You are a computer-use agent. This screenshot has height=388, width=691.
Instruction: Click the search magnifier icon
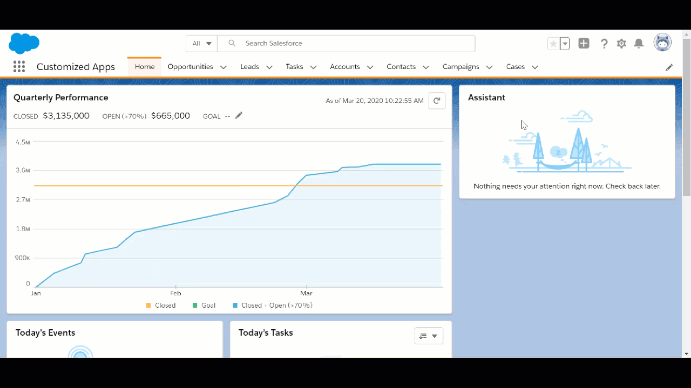coord(232,43)
